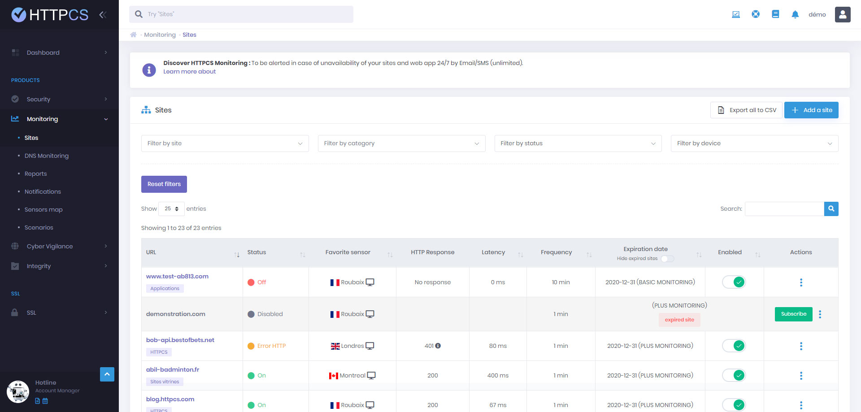Sort table by Latency column arrows
Viewport: 861px width, 412px height.
click(521, 255)
